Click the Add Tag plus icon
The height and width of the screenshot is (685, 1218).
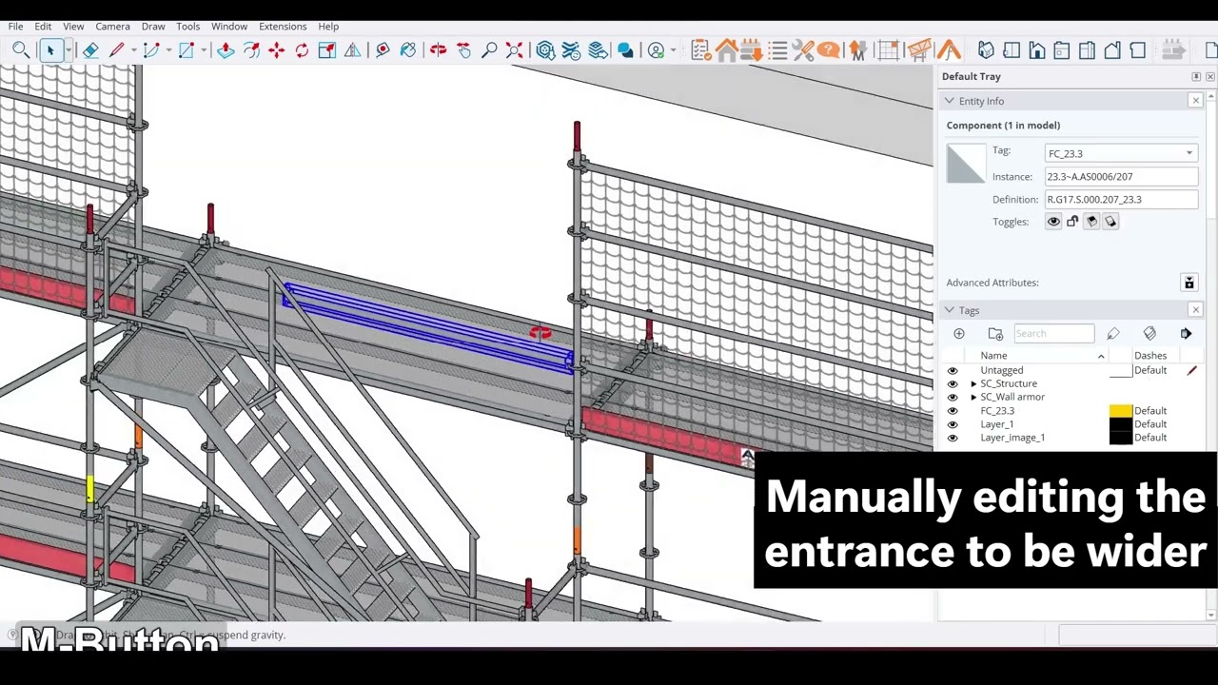959,334
